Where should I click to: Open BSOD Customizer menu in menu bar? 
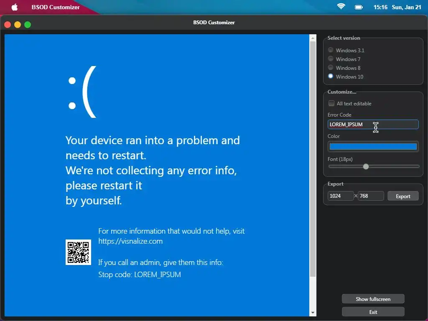(x=56, y=8)
